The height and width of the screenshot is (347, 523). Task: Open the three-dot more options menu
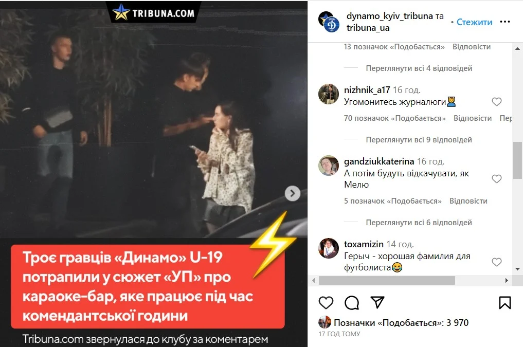pos(505,22)
